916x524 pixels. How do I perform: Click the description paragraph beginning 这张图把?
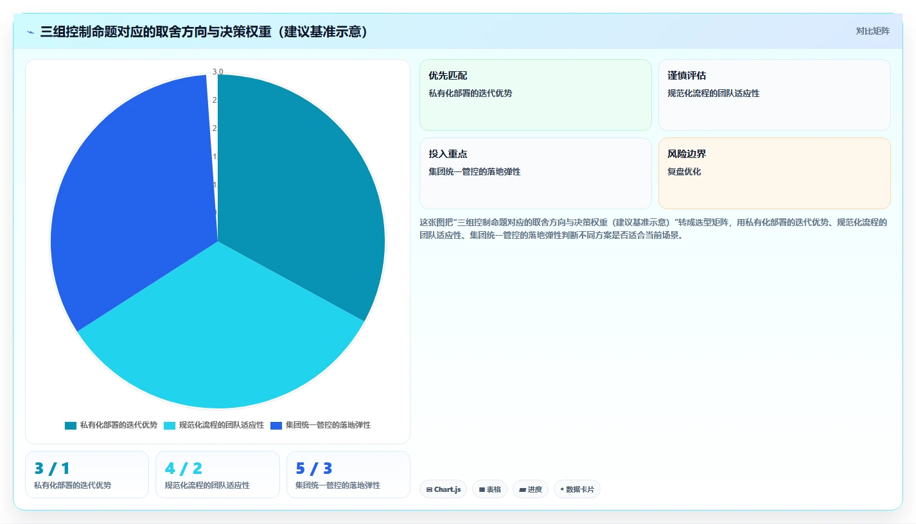tap(655, 229)
